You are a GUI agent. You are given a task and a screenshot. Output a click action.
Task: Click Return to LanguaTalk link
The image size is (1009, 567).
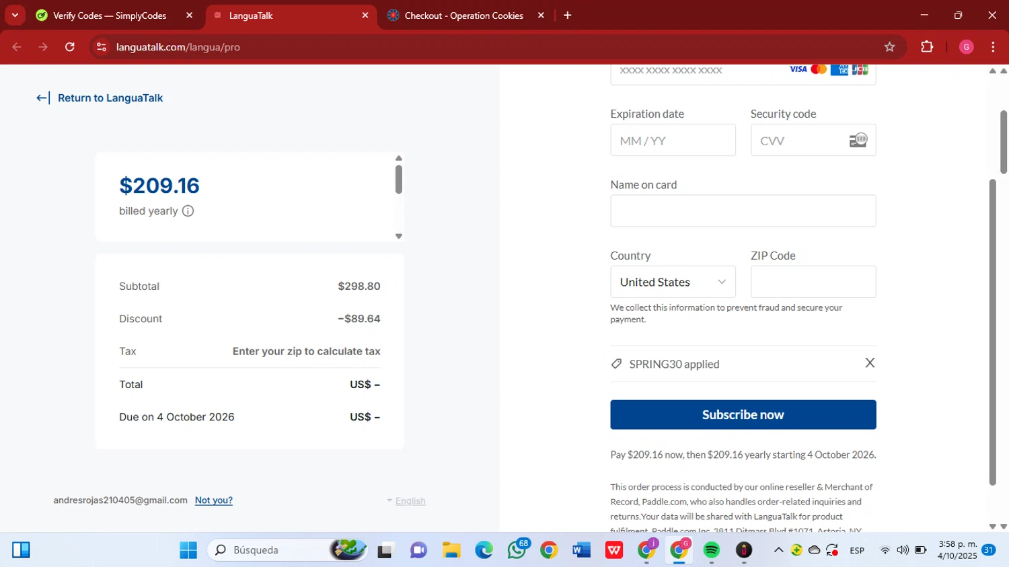pos(100,98)
